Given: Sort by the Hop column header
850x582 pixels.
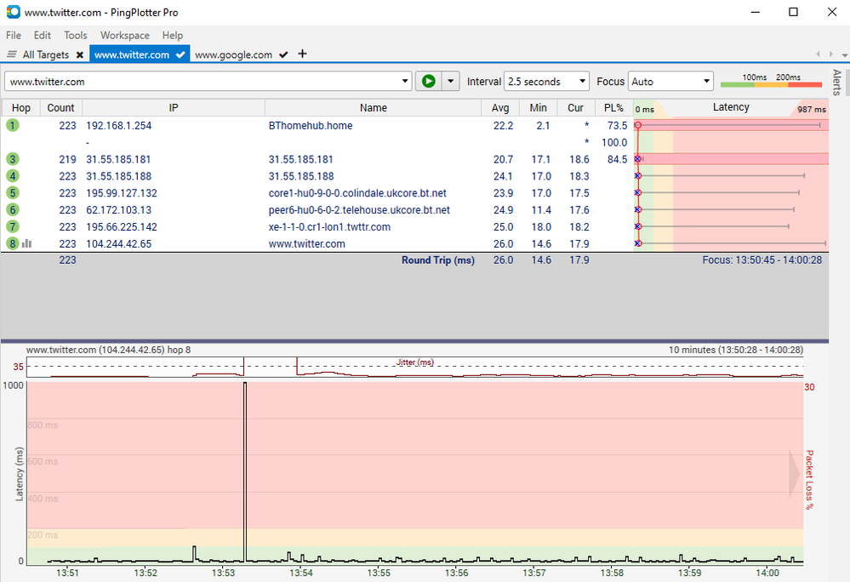Looking at the screenshot, I should tap(21, 108).
